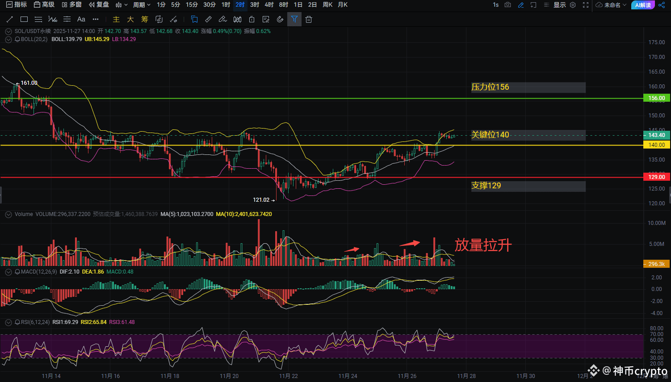Take a chart screenshot with camera icon
The height and width of the screenshot is (382, 671).
click(508, 5)
